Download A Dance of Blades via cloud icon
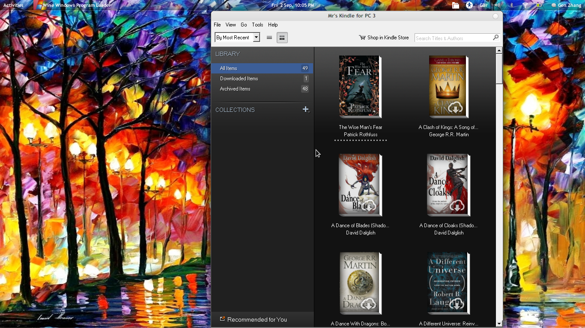The image size is (585, 328). [369, 206]
